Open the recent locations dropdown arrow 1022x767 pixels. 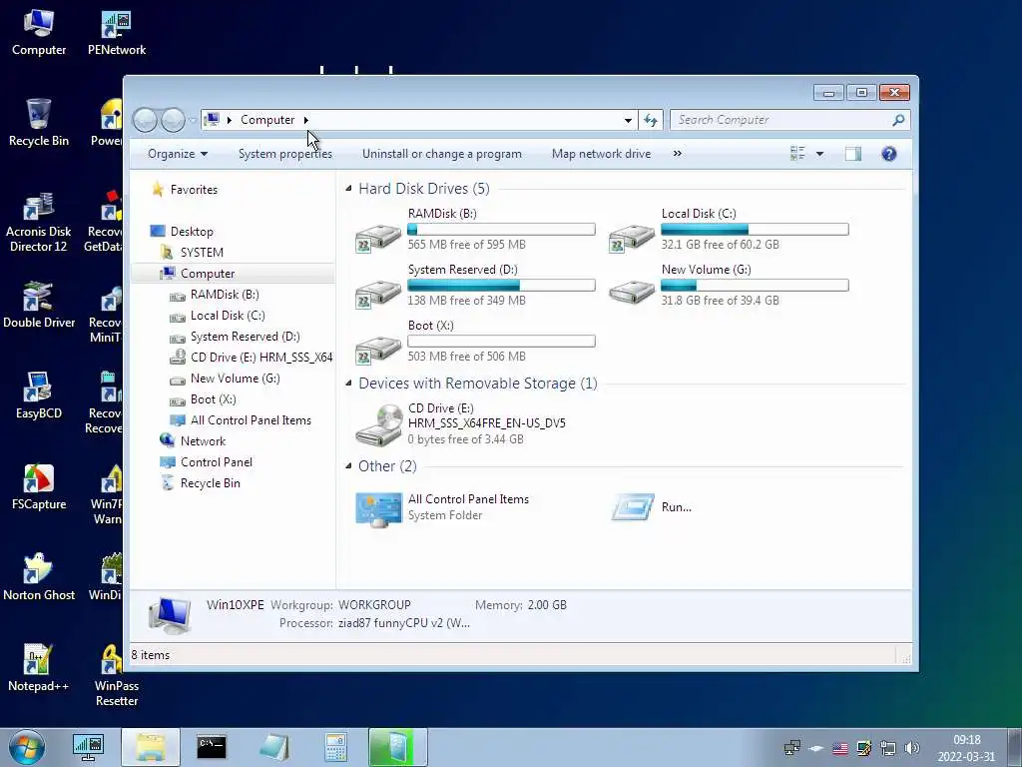click(x=193, y=120)
